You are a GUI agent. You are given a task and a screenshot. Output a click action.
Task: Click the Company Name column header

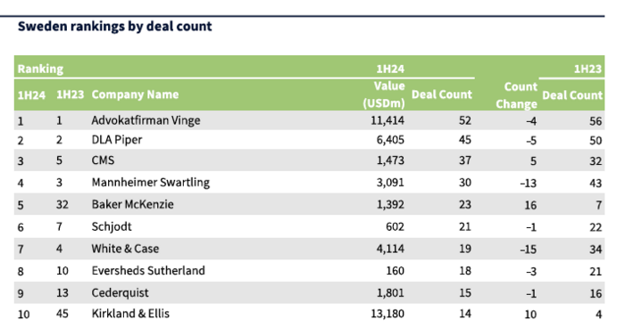click(x=135, y=94)
